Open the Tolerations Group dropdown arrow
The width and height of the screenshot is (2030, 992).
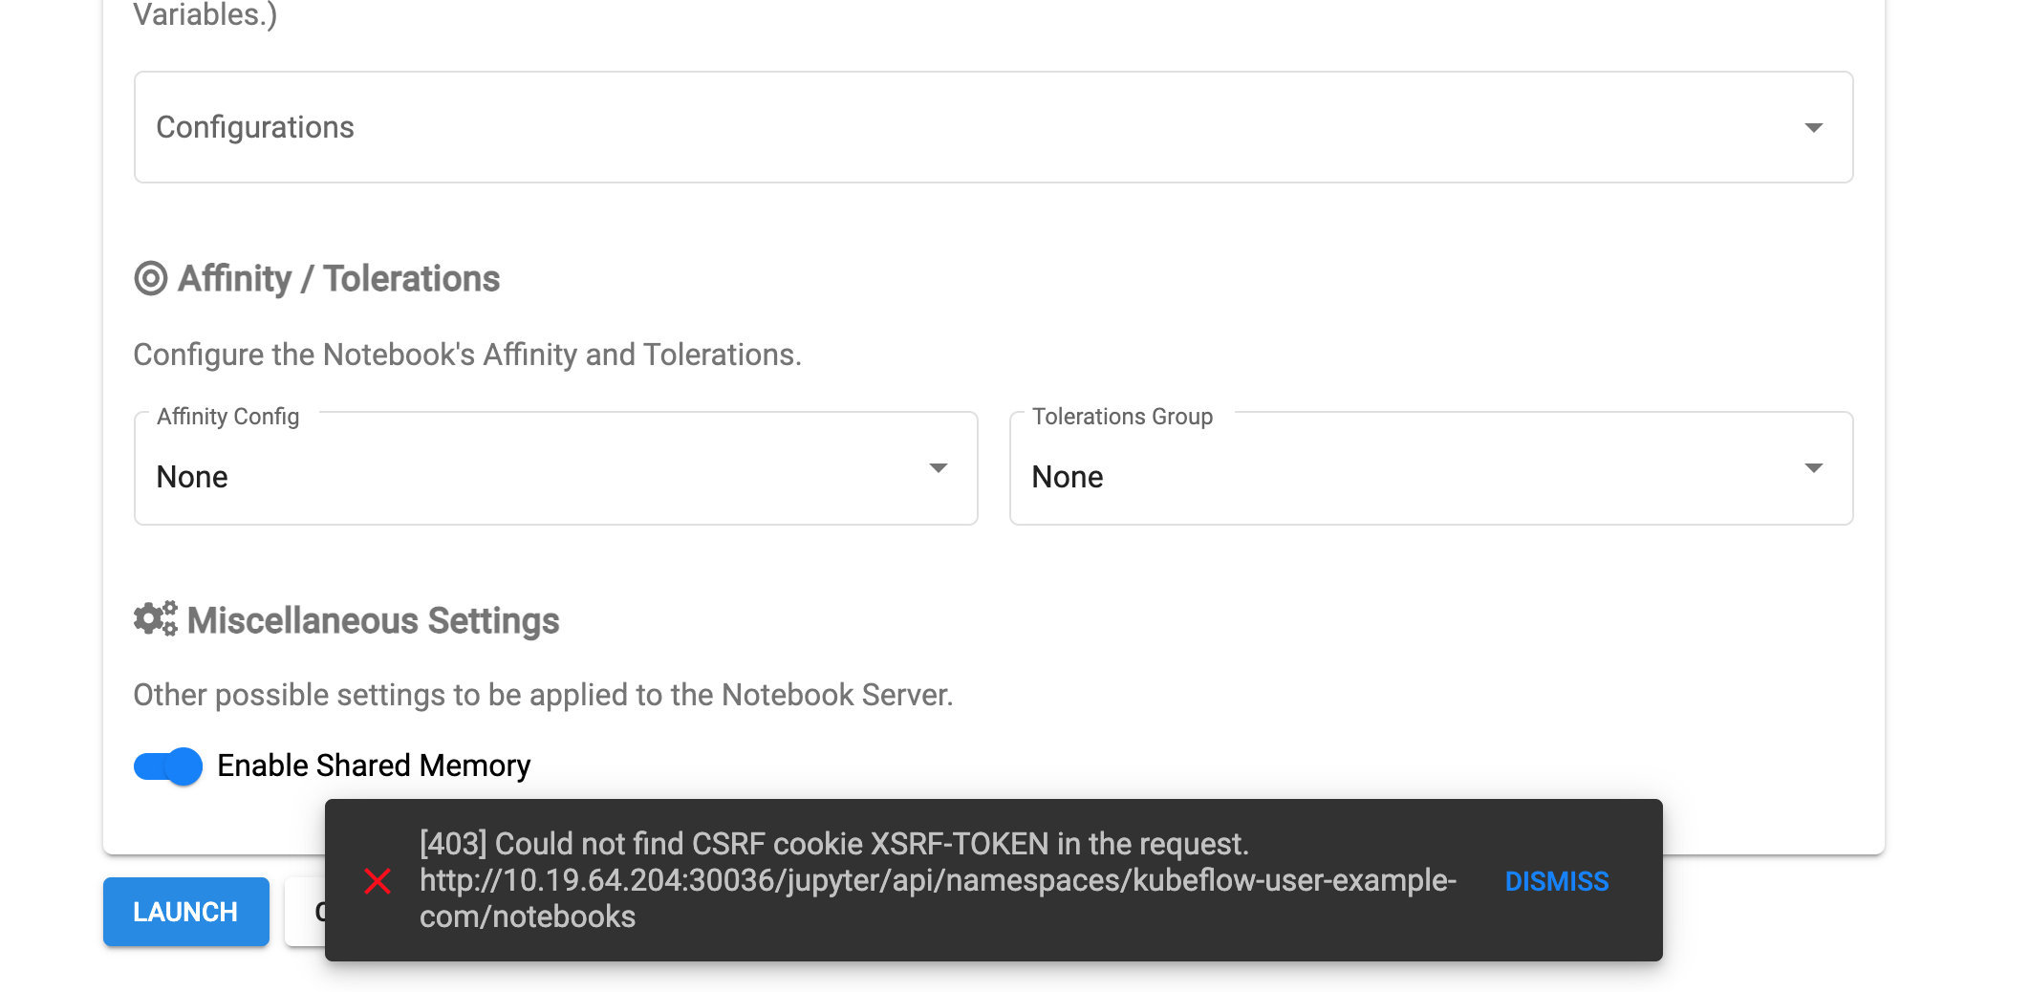coord(1813,468)
